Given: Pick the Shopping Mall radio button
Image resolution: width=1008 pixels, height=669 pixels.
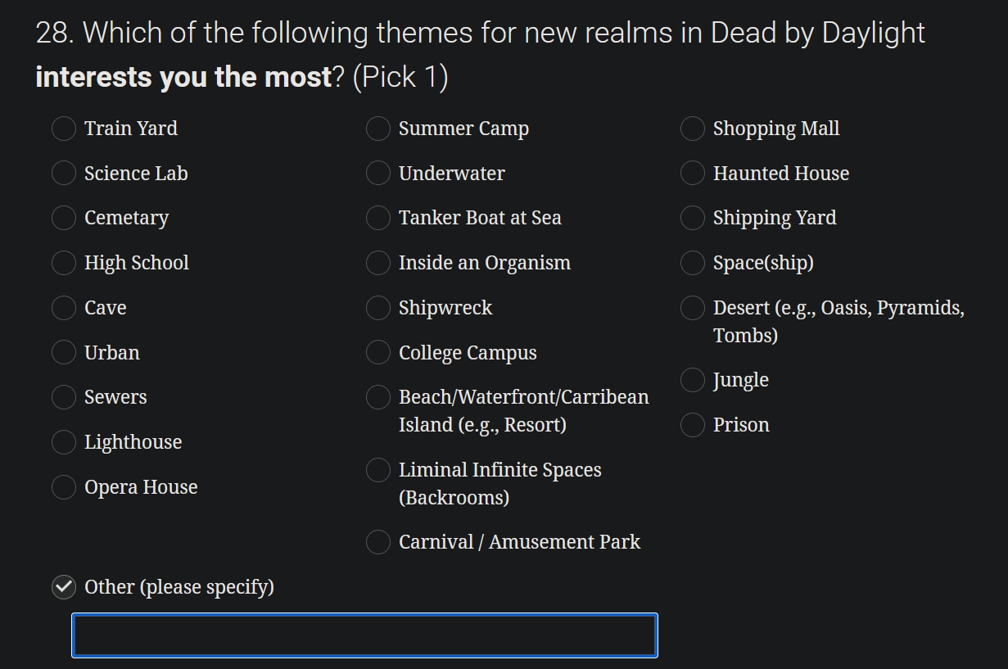Looking at the screenshot, I should (693, 129).
